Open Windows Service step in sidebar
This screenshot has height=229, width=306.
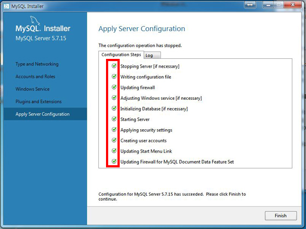pyautogui.click(x=32, y=89)
